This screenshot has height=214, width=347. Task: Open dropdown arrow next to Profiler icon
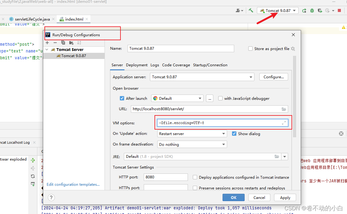[x=333, y=11]
